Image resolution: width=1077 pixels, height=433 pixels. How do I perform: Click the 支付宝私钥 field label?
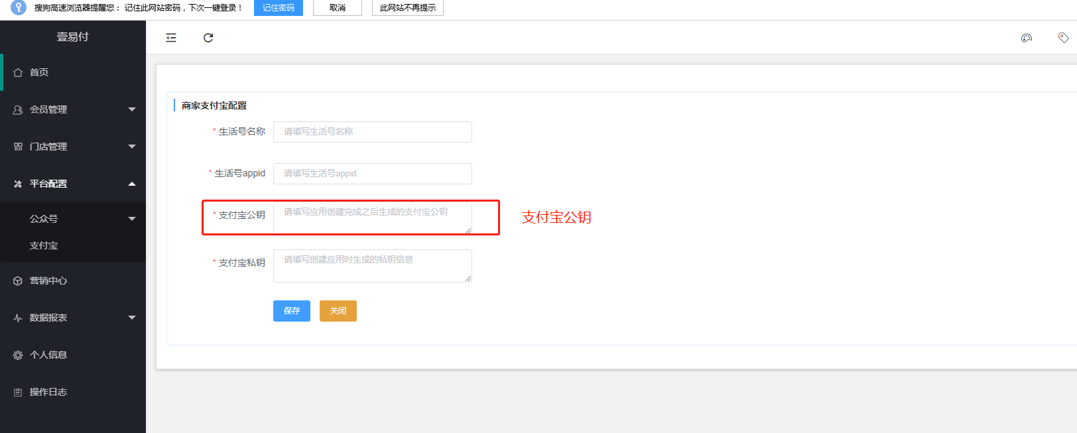[x=242, y=263]
